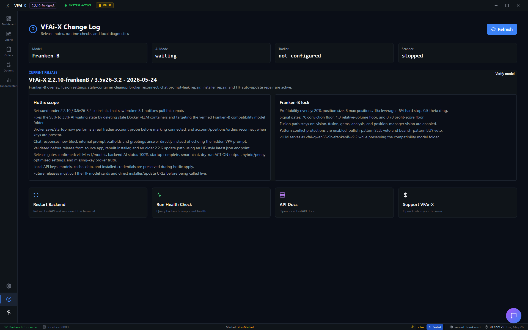Open the chat bubble floating button

click(513, 315)
